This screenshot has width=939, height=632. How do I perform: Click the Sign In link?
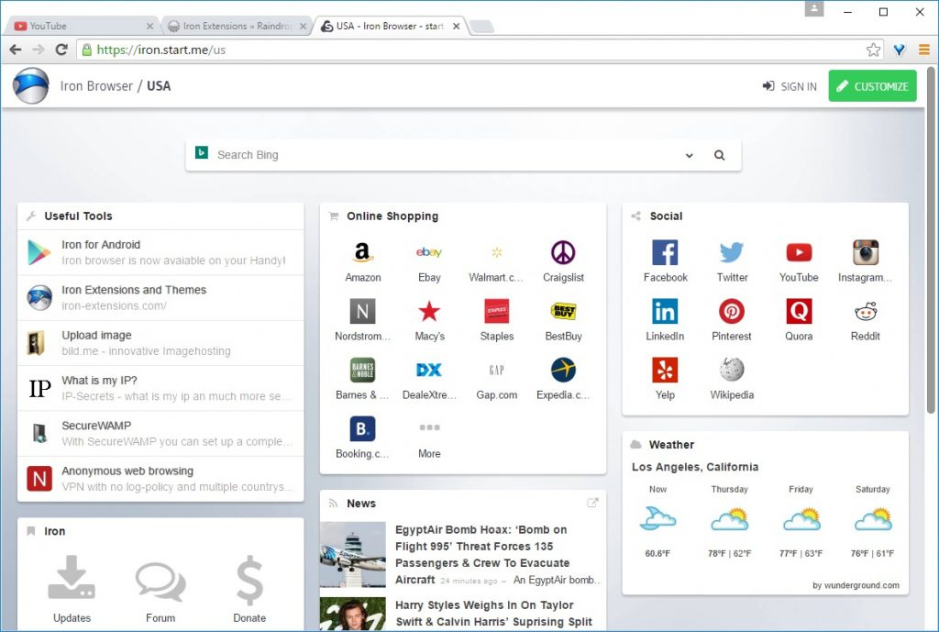coord(789,86)
